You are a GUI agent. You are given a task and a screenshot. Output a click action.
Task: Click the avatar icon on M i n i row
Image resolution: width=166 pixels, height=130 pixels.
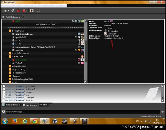pyautogui.click(x=82, y=44)
